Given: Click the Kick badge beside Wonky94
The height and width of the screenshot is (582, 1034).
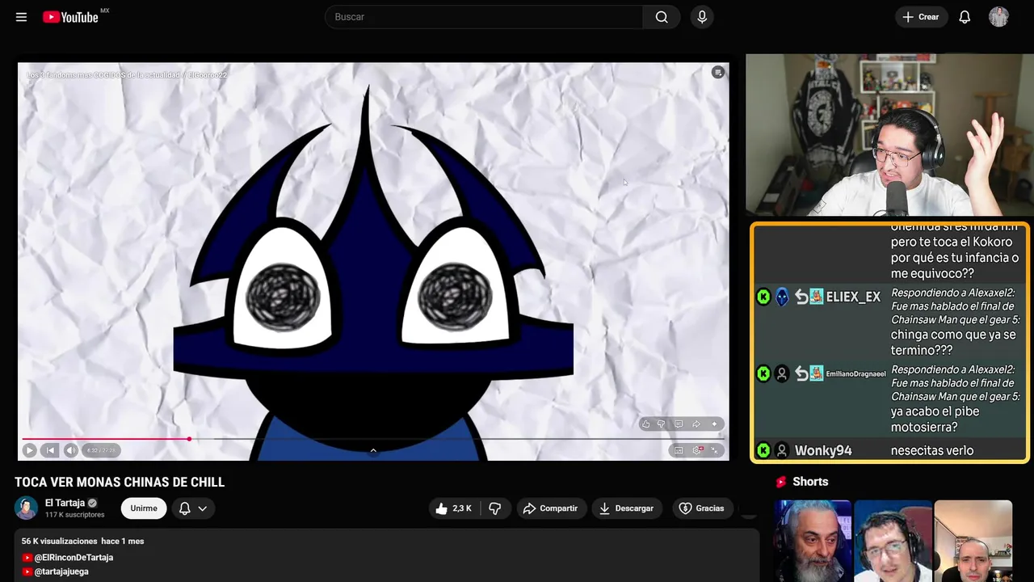Looking at the screenshot, I should (763, 450).
